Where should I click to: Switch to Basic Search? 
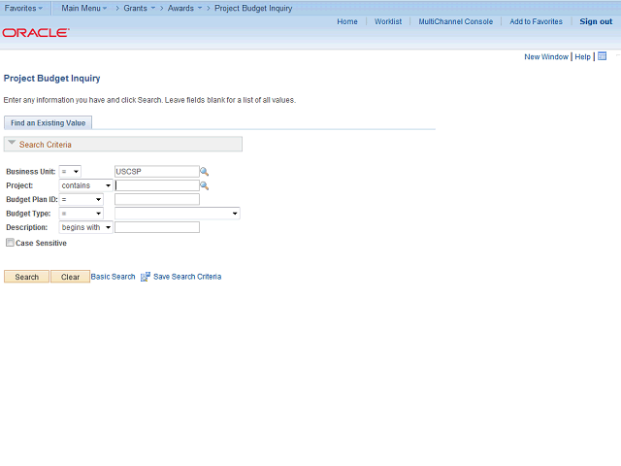[x=113, y=277]
